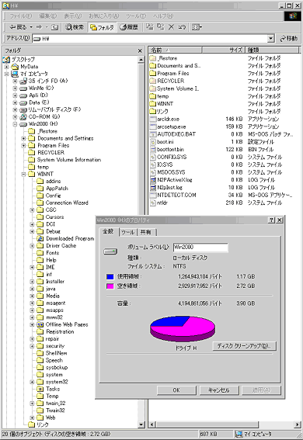
Task: Switch to the General tab in properties
Action: pos(109,231)
